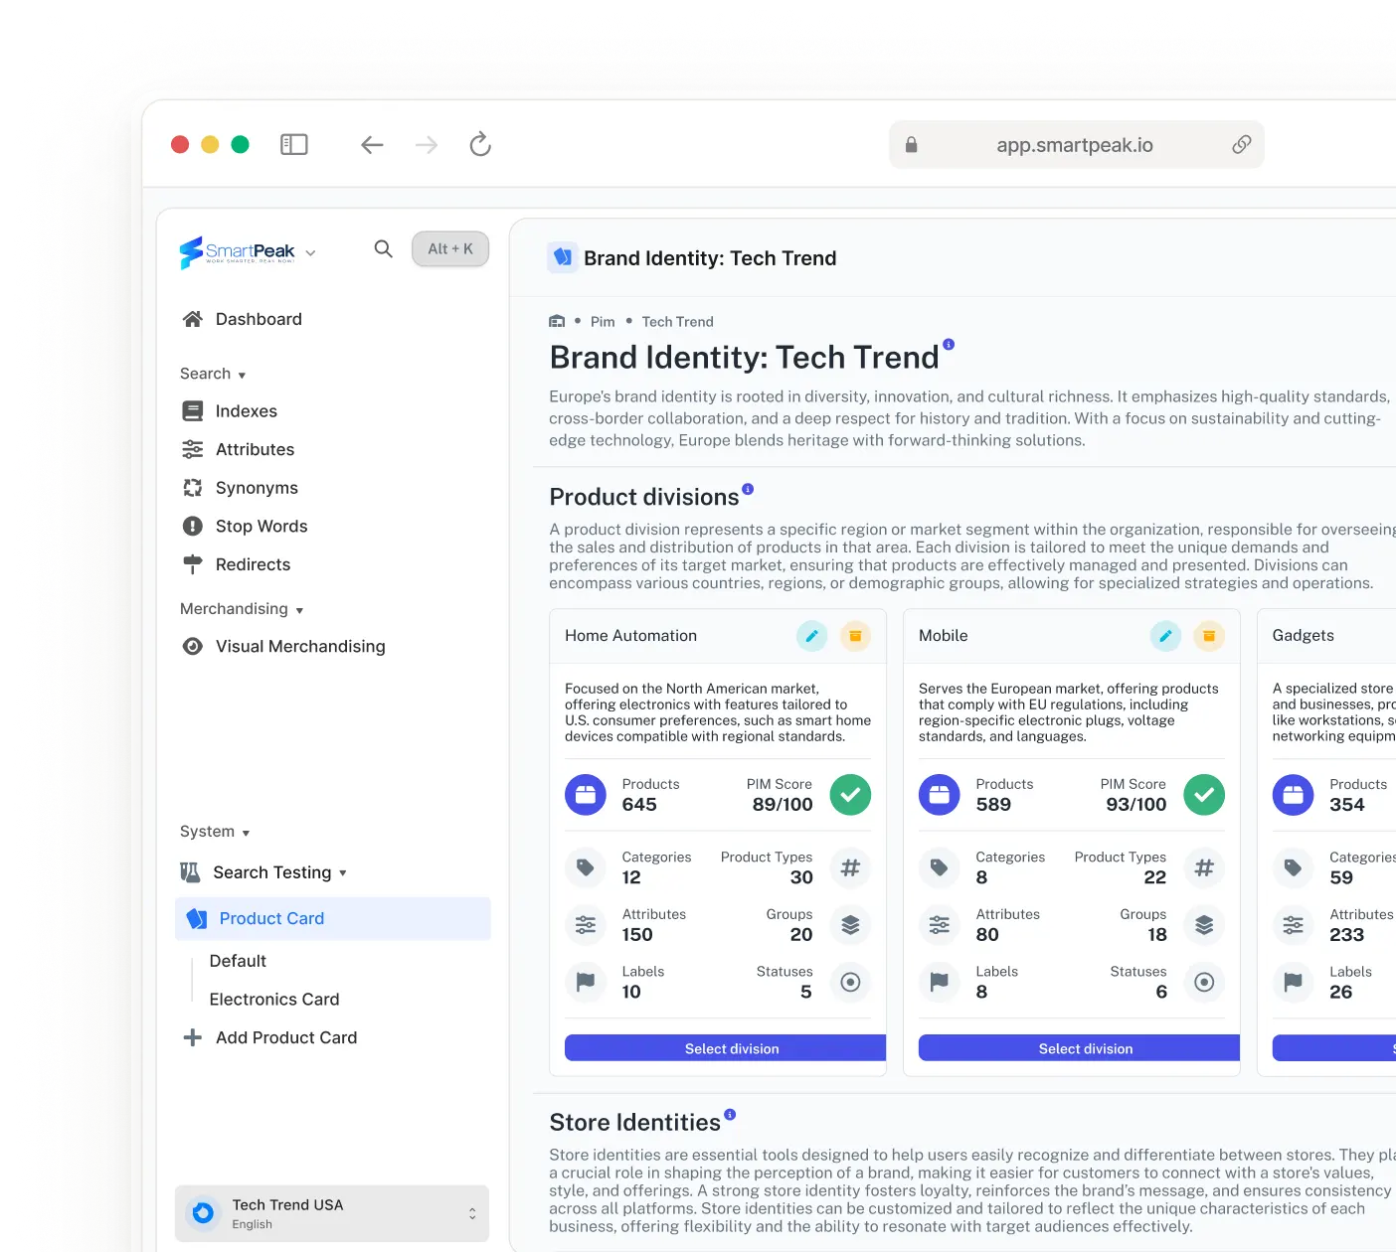This screenshot has height=1252, width=1396.
Task: Open Stop Words settings
Action: 262,526
